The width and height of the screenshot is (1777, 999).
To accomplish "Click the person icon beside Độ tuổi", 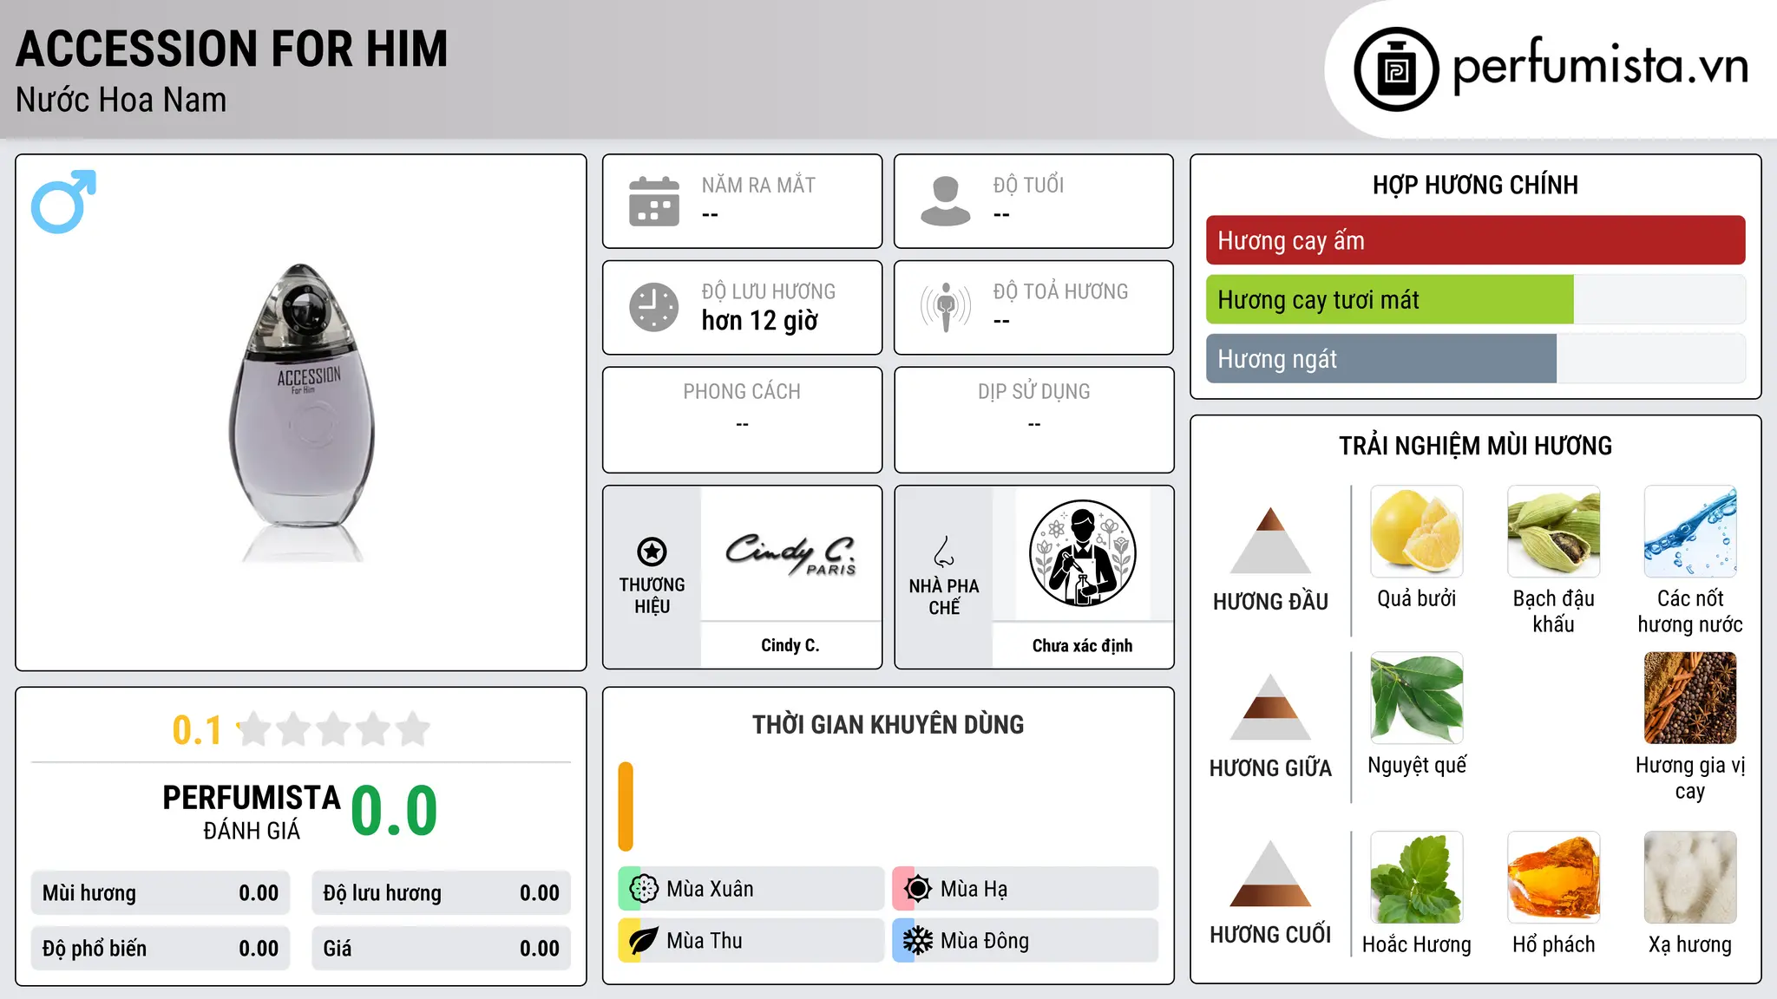I will pyautogui.click(x=946, y=201).
